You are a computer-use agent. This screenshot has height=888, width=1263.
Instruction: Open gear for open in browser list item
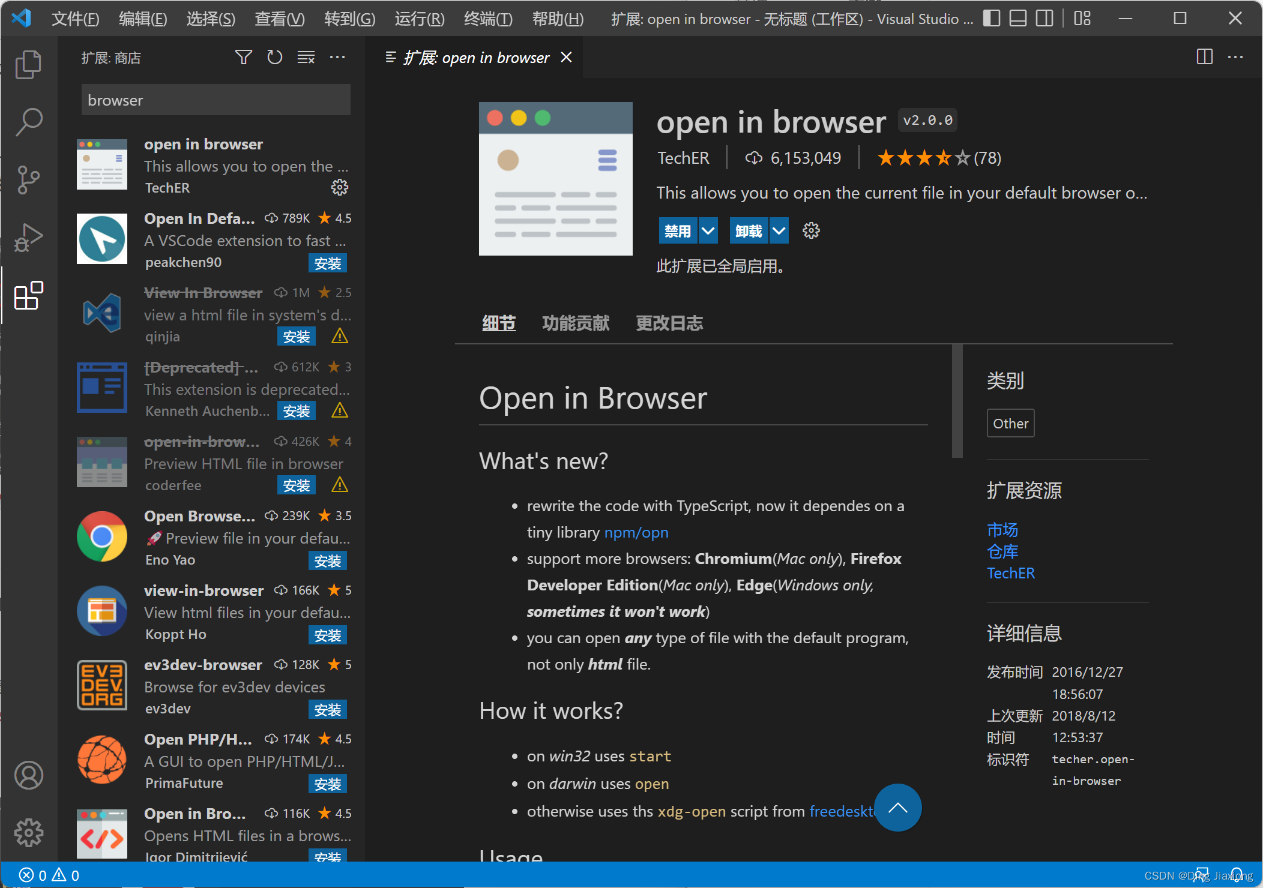(340, 187)
